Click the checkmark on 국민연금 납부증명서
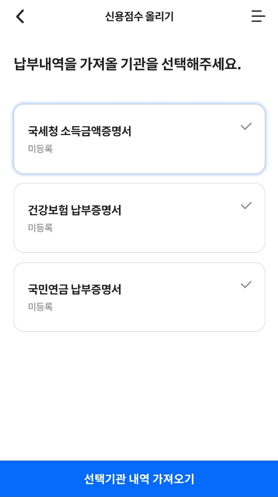Viewport: 278px width, 497px height. pyautogui.click(x=246, y=284)
